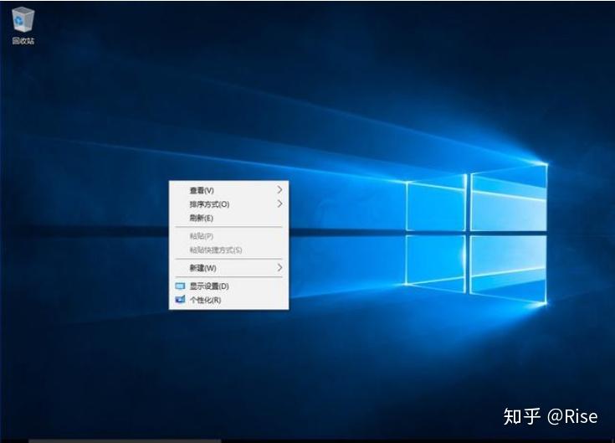This screenshot has width=615, height=443.
Task: Click the greyed 粘贴快捷方式(S) entry
Action: click(228, 250)
